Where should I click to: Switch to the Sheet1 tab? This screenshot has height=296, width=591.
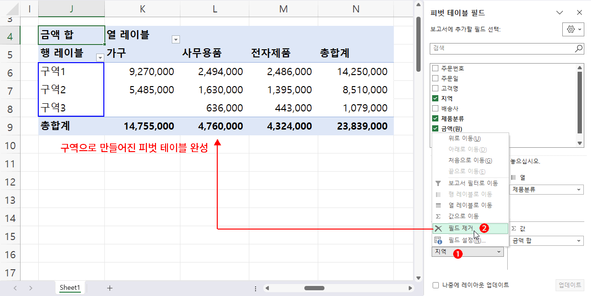pos(70,287)
